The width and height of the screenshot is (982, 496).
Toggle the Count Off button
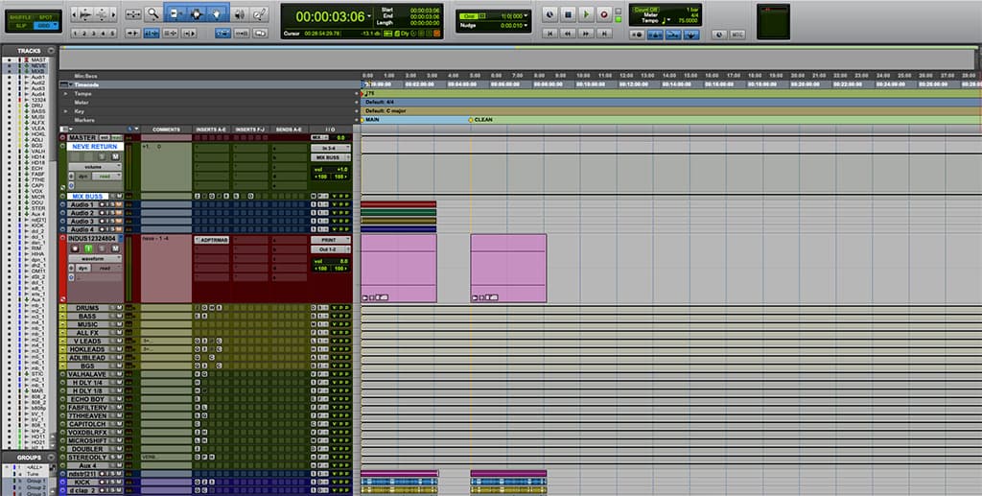(645, 10)
